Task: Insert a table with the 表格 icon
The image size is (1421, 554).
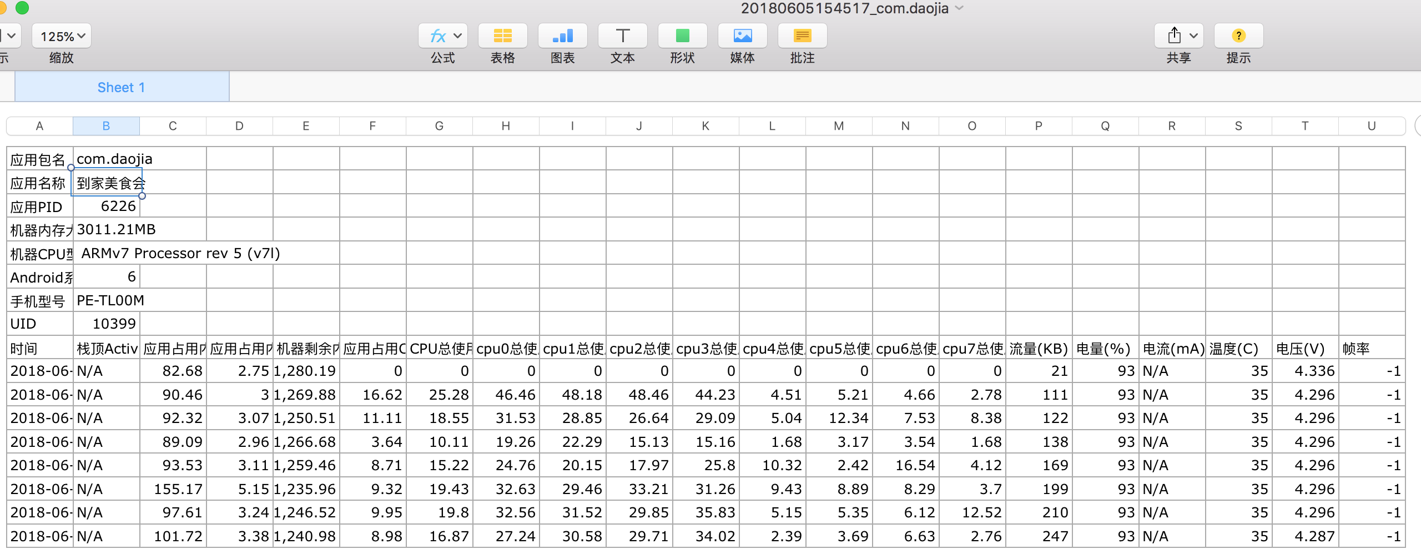Action: 502,36
